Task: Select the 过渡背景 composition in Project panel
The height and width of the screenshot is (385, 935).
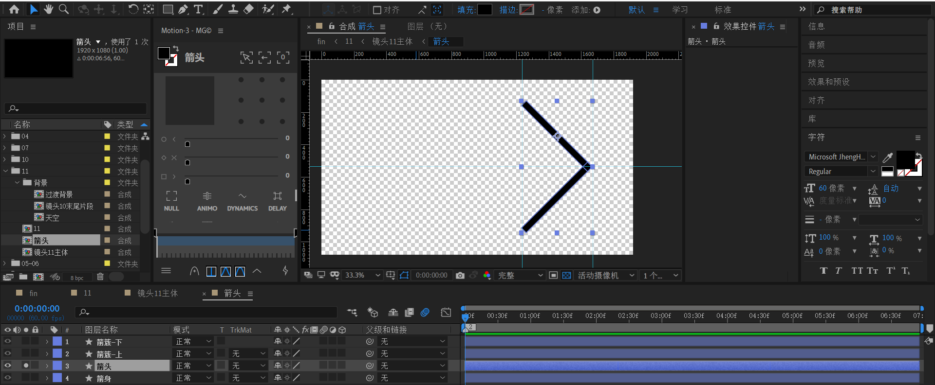Action: (x=58, y=194)
